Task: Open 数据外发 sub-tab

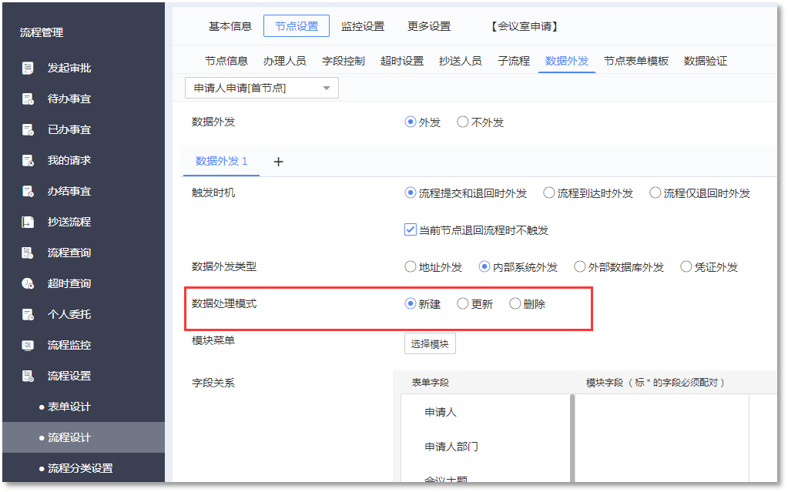Action: pos(567,61)
